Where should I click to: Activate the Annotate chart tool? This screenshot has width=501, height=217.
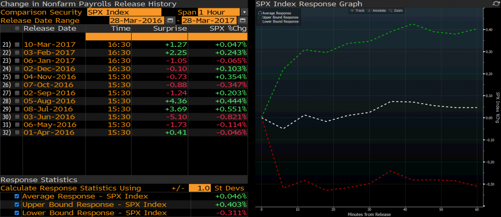point(377,11)
